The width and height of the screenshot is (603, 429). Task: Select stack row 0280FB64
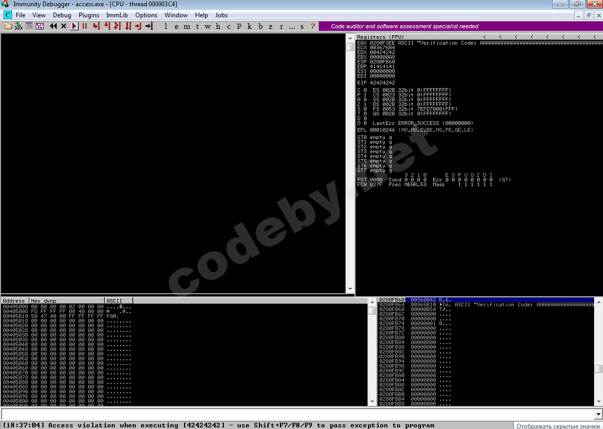(486, 304)
